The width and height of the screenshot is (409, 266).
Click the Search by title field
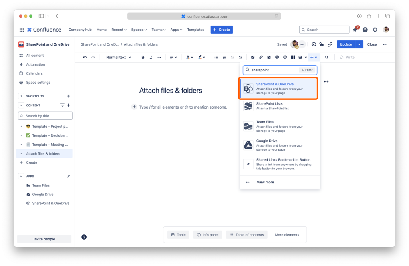[x=45, y=116]
